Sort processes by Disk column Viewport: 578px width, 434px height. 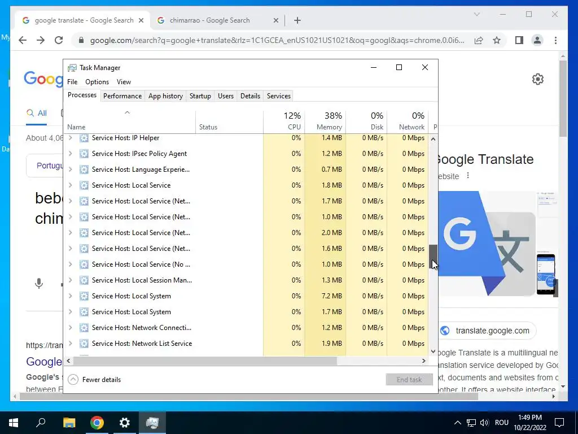point(366,121)
